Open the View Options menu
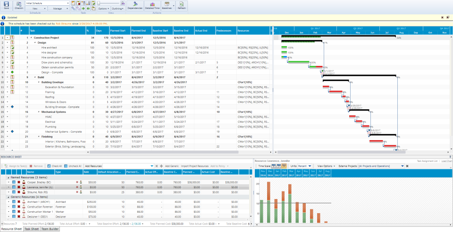Image resolution: width=453 pixels, height=232 pixels. (x=326, y=166)
